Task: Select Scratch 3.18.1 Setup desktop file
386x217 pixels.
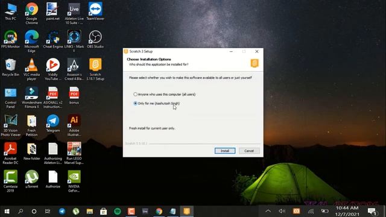Action: [95, 69]
